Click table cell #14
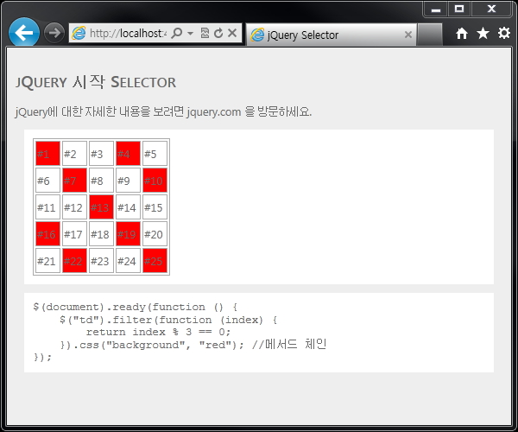 tap(128, 206)
